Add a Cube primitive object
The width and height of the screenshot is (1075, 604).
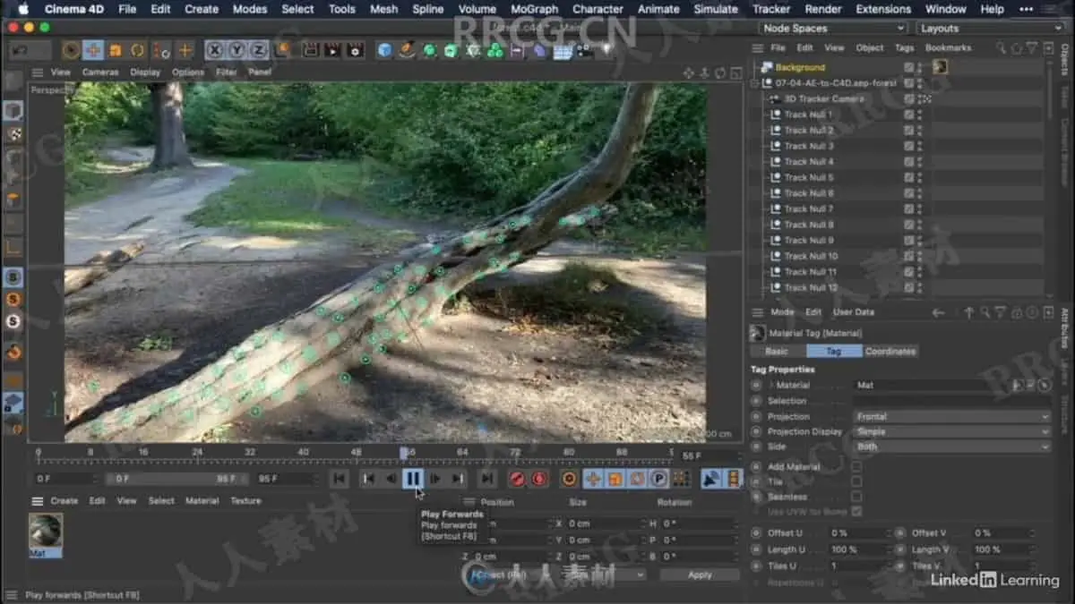tap(385, 50)
